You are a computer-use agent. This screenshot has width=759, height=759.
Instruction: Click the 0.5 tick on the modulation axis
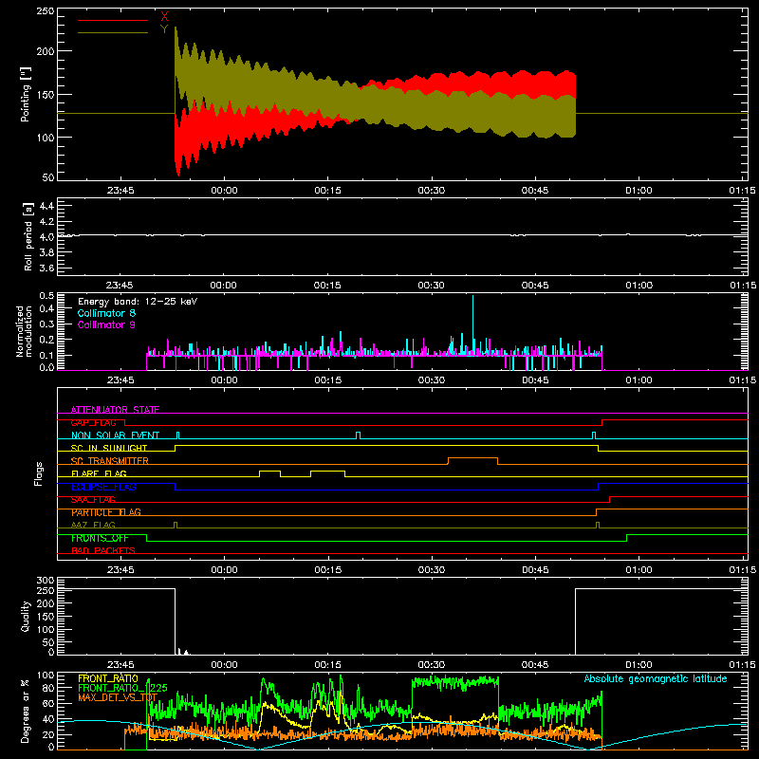[x=46, y=296]
